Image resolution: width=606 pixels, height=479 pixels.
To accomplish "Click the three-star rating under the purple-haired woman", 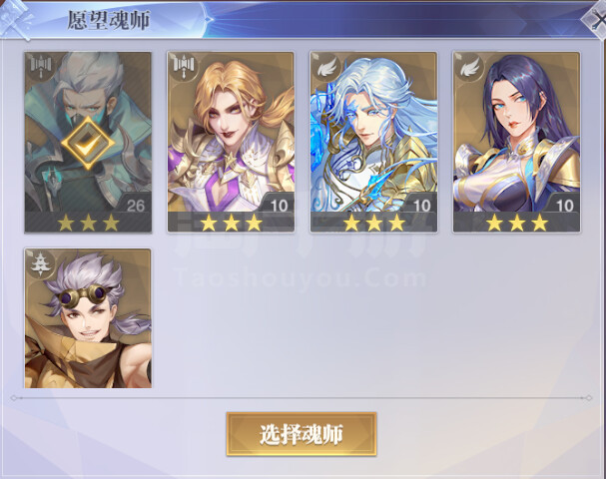I will pos(517,223).
